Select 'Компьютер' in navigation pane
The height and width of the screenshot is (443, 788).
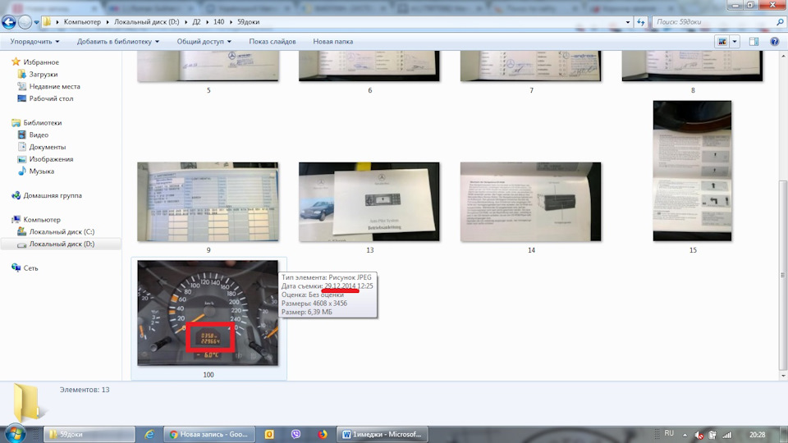coord(42,220)
